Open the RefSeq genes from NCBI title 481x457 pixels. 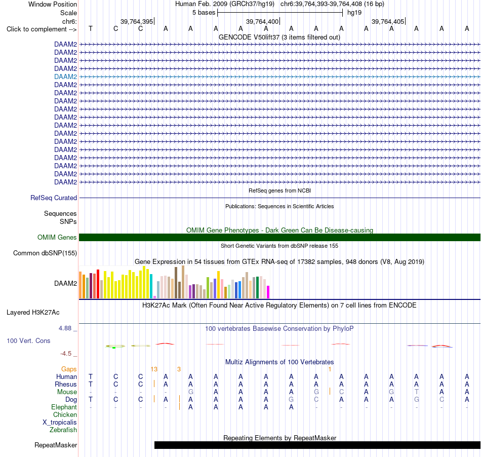click(279, 191)
